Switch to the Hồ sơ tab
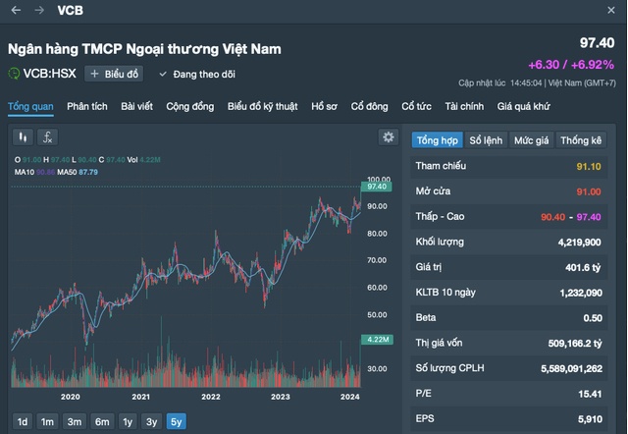Viewport: 628px width, 434px height. [x=324, y=107]
